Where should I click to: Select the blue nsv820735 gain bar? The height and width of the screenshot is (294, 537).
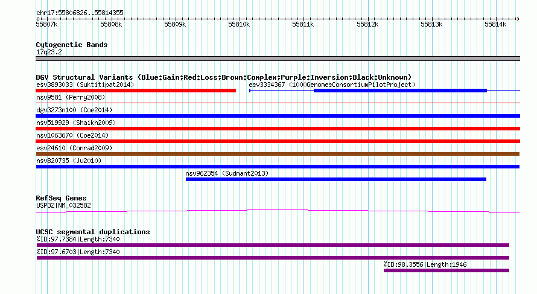(x=278, y=167)
